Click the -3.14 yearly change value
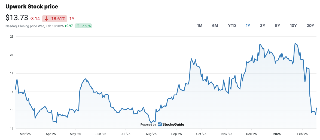The image size is (320, 140). 35,19
